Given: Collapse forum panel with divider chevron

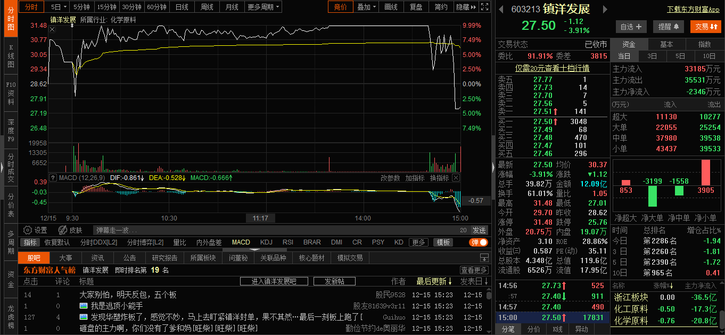Looking at the screenshot, I should pyautogui.click(x=254, y=249).
